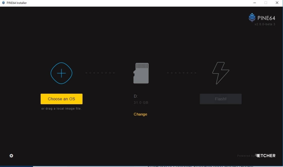Click the Etcher logo at bottom right

point(265,156)
